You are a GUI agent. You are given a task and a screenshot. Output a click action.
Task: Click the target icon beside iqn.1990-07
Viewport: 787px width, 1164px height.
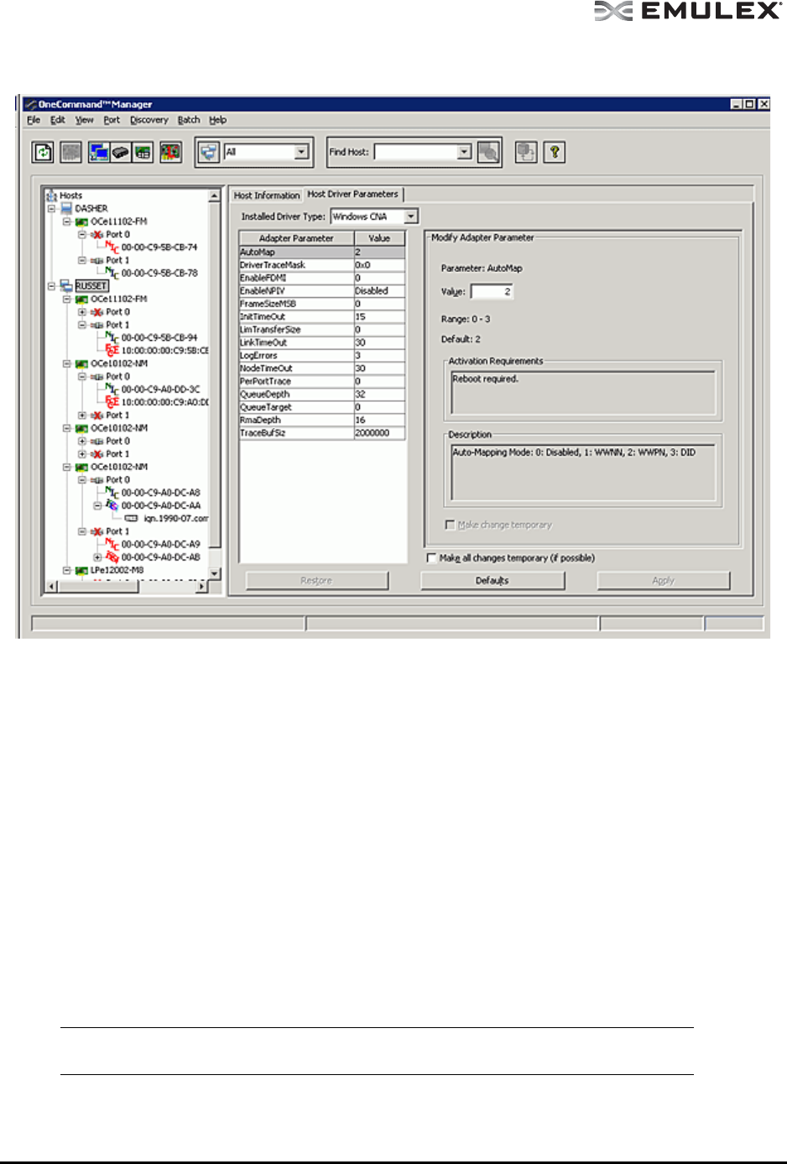[132, 519]
